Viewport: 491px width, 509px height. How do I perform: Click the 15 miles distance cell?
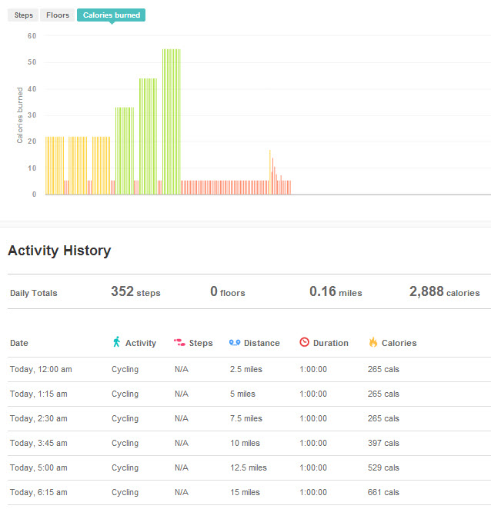pyautogui.click(x=245, y=493)
